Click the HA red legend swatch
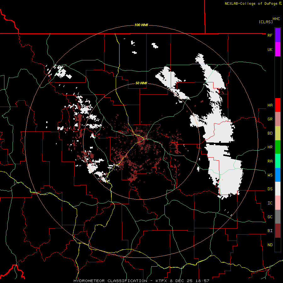Screen dimensions: 283x283 pyautogui.click(x=278, y=105)
